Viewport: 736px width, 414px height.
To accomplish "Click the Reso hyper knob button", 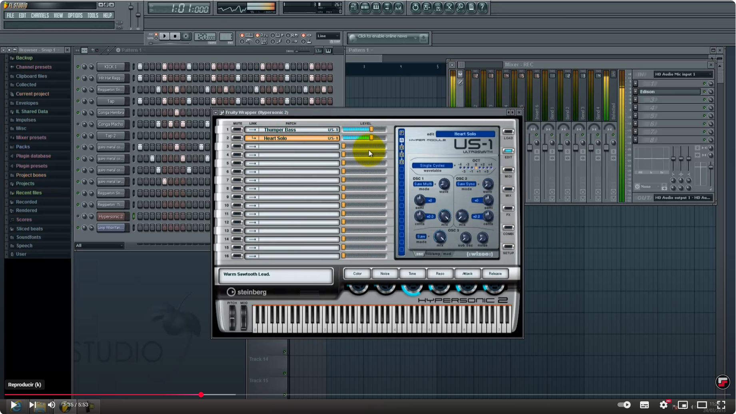I will click(x=440, y=274).
